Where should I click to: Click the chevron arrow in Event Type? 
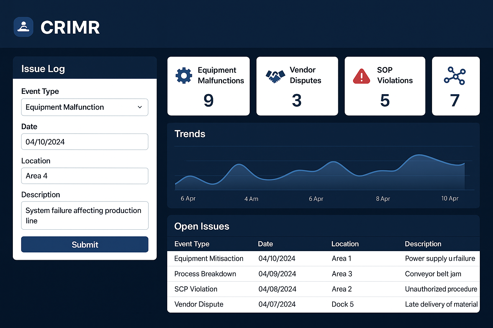pyautogui.click(x=140, y=107)
